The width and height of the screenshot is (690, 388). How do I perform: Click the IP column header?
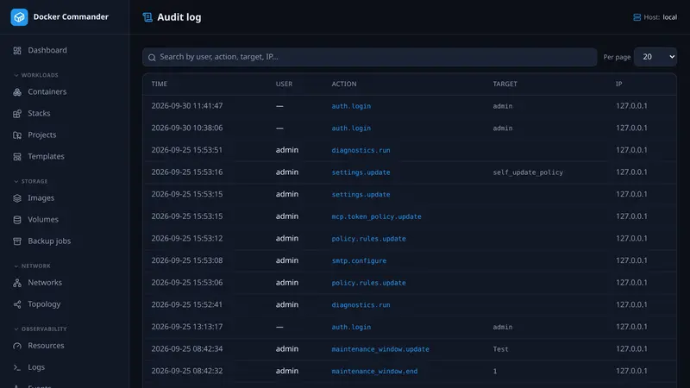point(618,84)
